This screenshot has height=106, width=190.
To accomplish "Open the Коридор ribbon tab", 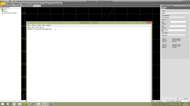I will pyautogui.click(x=46, y=4).
